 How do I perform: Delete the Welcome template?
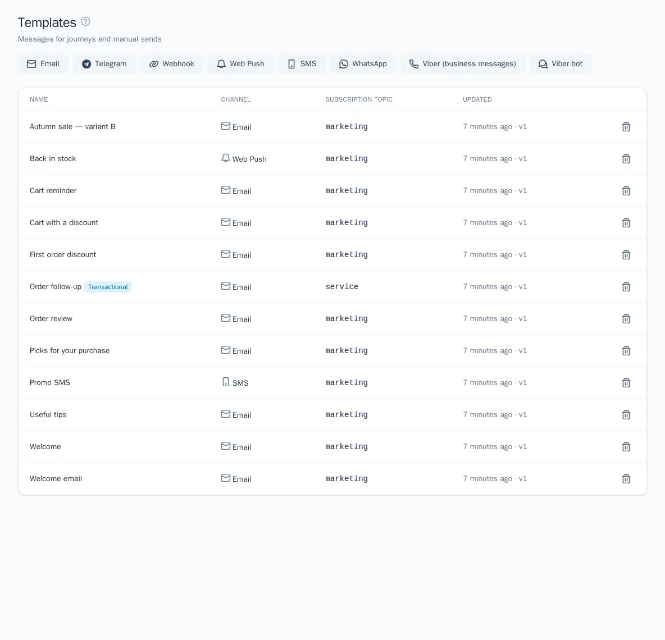(x=626, y=447)
